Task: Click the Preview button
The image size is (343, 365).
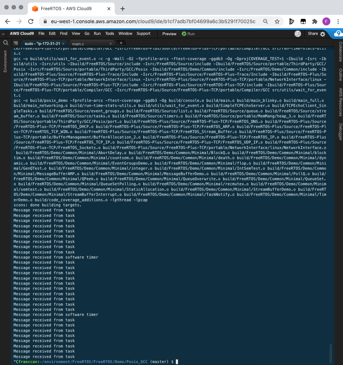Action: 169,34
